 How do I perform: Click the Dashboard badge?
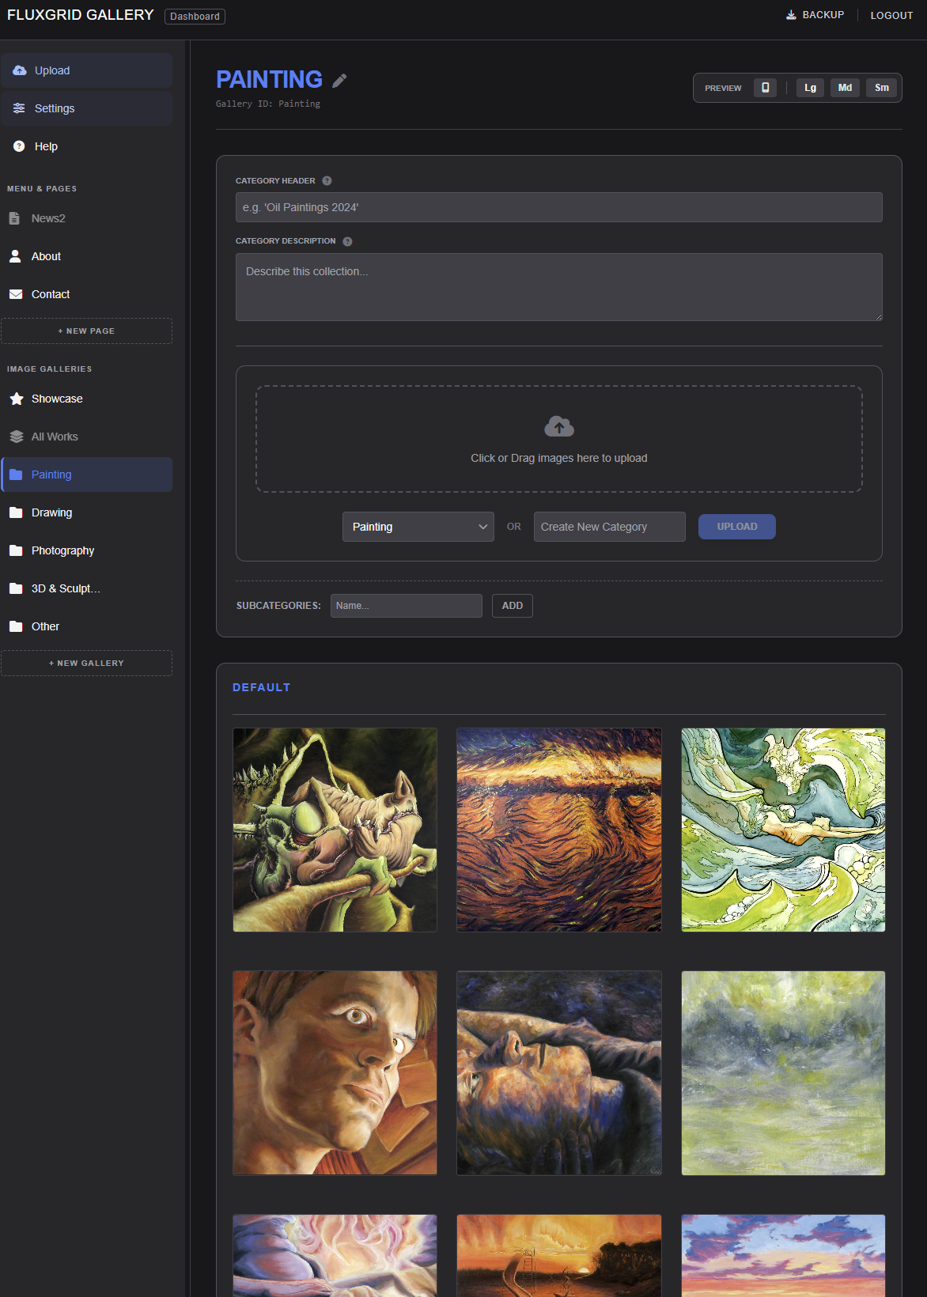click(195, 16)
